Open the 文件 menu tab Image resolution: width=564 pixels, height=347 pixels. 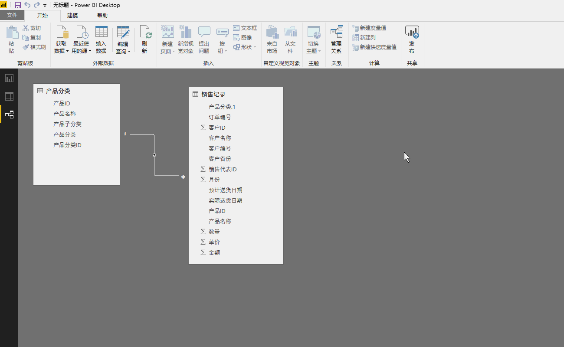pyautogui.click(x=12, y=15)
